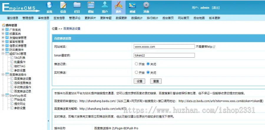Open the 模板 window icon
Screen dimensions: 265x130
point(91,5)
